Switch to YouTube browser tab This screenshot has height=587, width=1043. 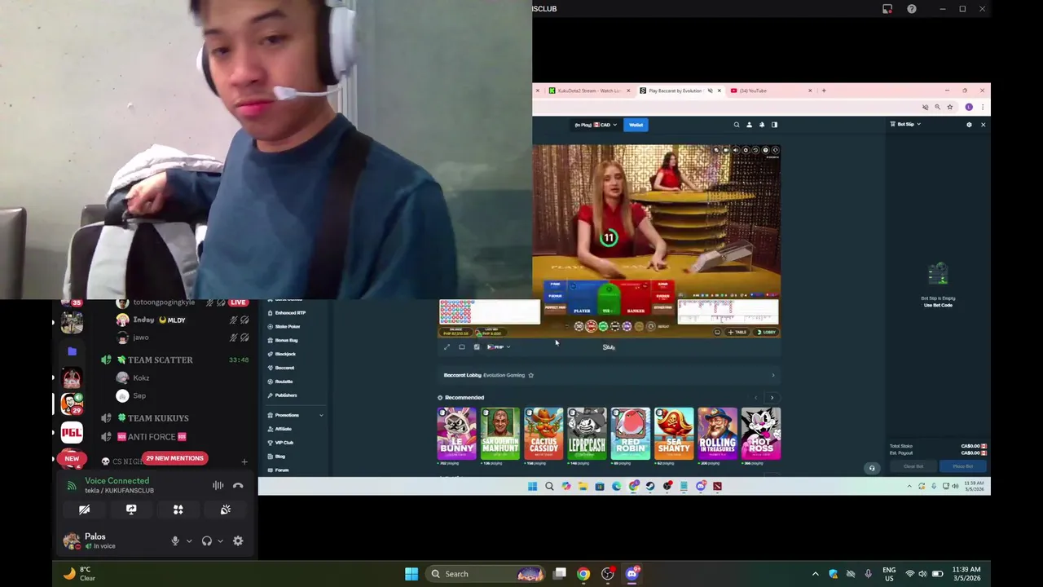click(770, 90)
